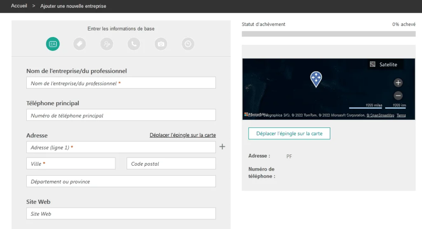Focus the Ville field
Screen dimensions: 422x229
(71, 164)
